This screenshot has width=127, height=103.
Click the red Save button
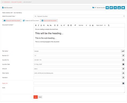[36, 97]
